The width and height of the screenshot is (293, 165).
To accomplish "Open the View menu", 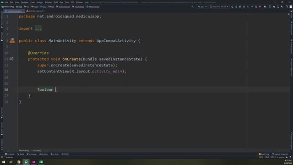I will coord(17,2).
